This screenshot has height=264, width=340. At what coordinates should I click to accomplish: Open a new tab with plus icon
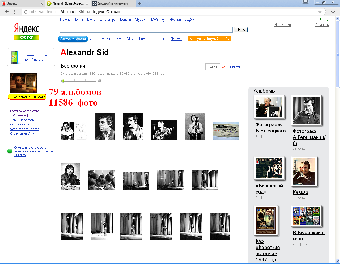[x=140, y=3]
